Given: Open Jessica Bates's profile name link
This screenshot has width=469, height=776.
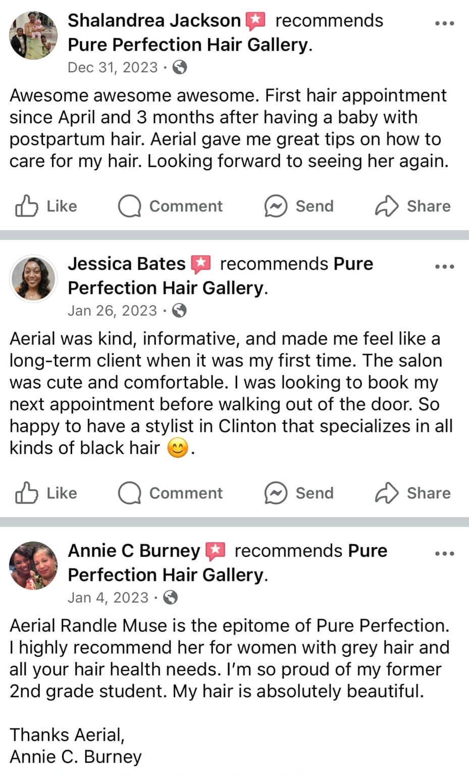Looking at the screenshot, I should pos(127,264).
